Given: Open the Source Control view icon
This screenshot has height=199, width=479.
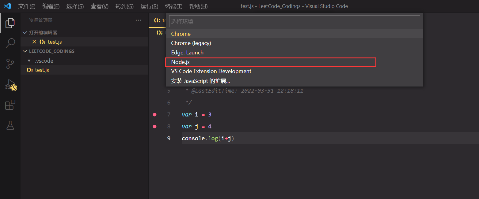Looking at the screenshot, I should pos(10,64).
